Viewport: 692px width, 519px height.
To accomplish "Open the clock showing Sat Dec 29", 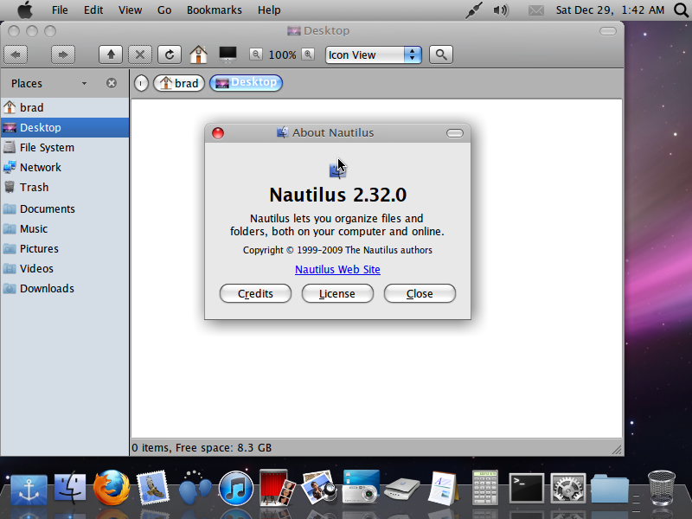I will point(610,10).
